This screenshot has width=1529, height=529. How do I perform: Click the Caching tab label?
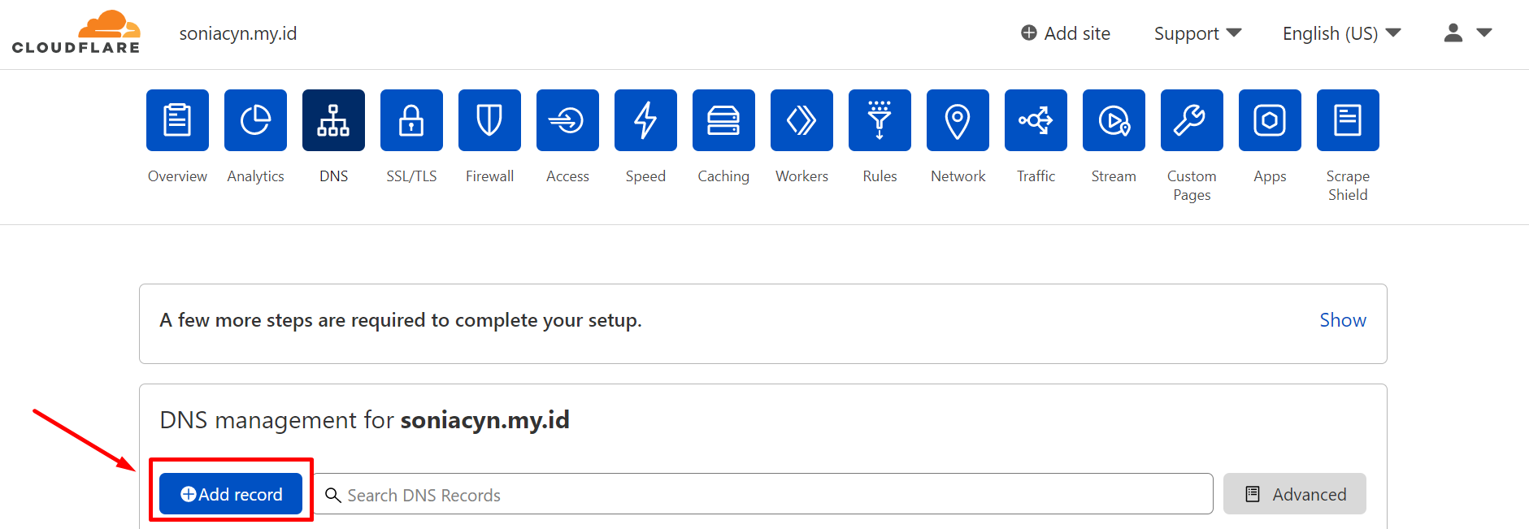point(723,176)
